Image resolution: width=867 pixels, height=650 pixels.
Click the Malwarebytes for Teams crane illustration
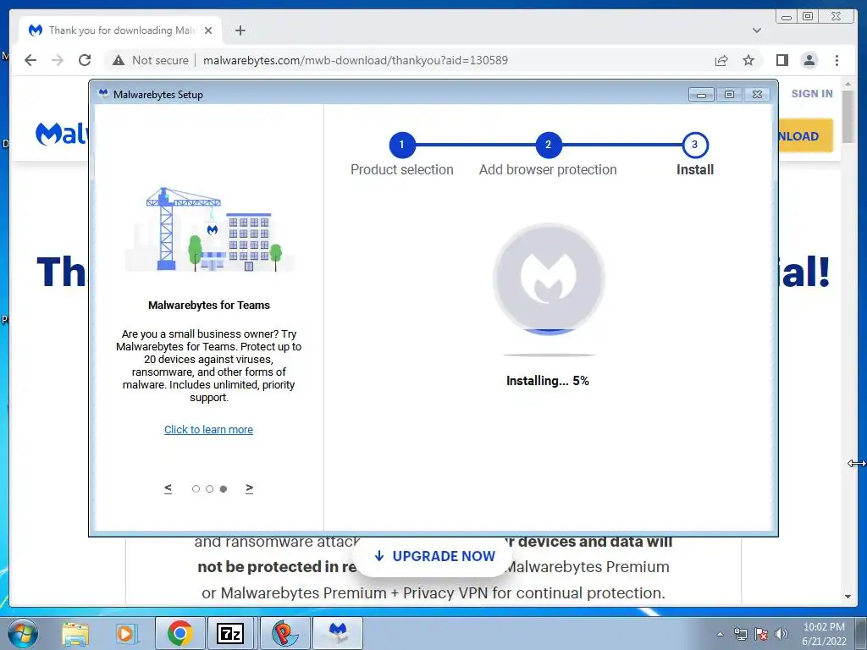click(209, 229)
